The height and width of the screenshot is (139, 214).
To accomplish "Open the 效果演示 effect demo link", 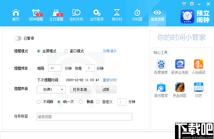I will tap(110, 51).
